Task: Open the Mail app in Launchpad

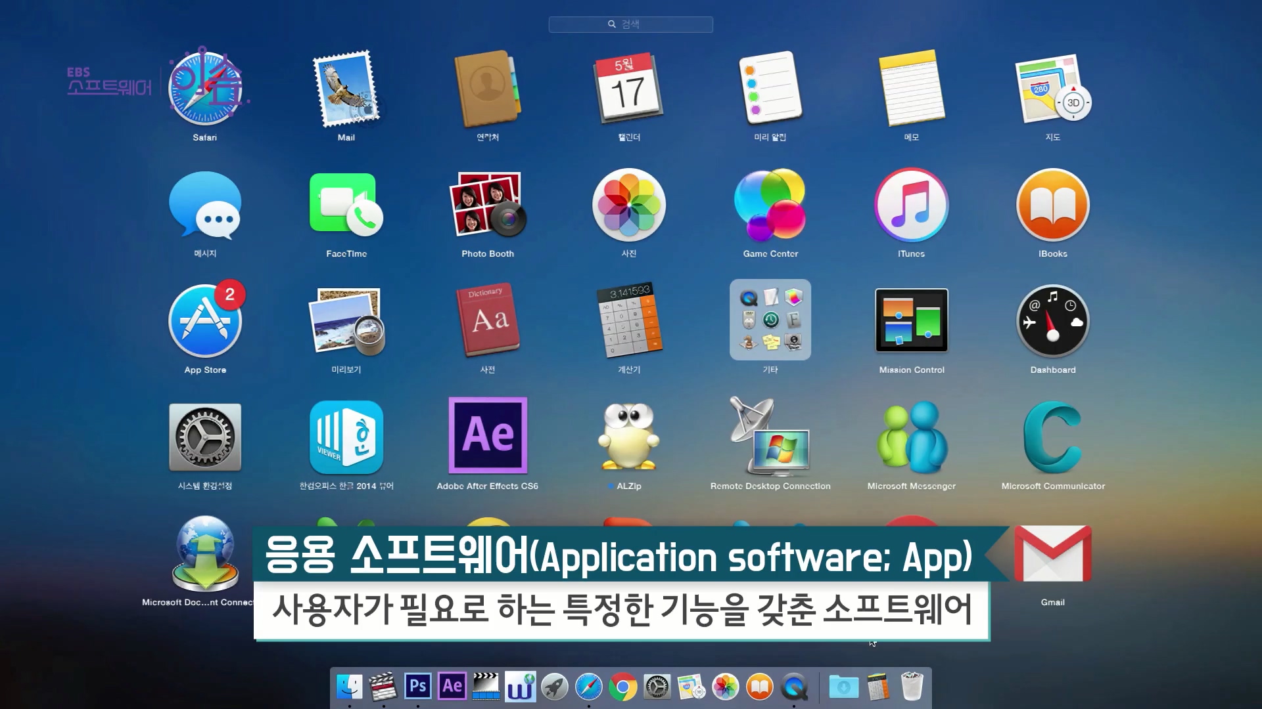Action: point(346,89)
